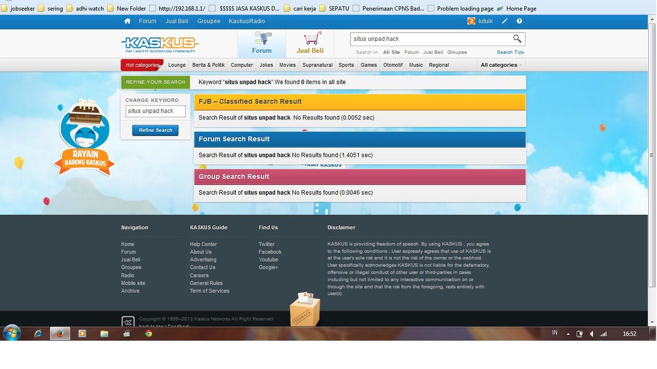This screenshot has width=657, height=369.
Task: Show hidden tray icons arrow
Action: [568, 334]
